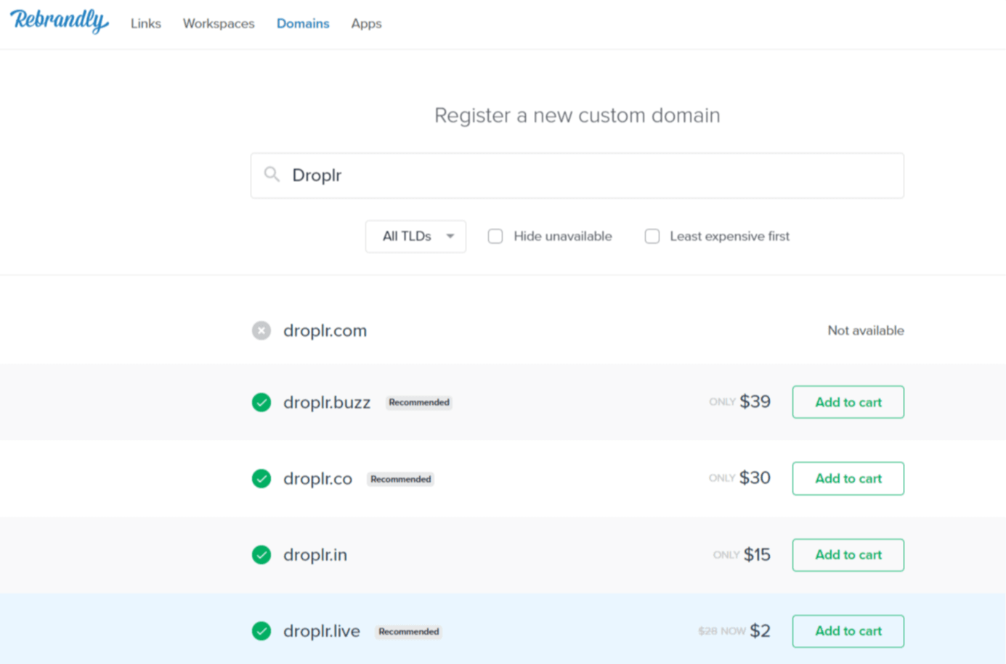
Task: Focus the domain search field containing Droplr
Action: click(x=577, y=176)
